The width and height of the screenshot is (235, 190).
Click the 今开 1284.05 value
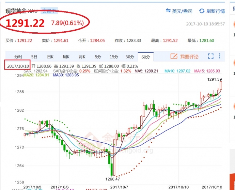(97, 40)
